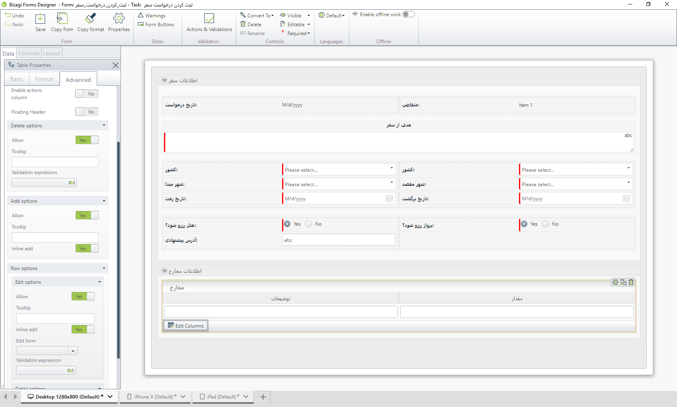Switch to the Layout tab
This screenshot has height=407, width=677.
coord(52,53)
